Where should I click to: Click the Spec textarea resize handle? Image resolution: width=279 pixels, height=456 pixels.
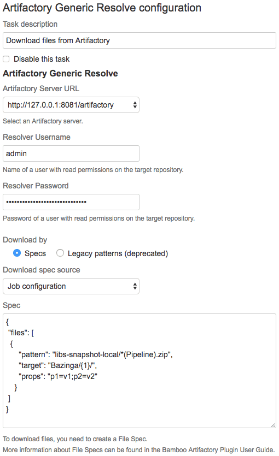pos(273,425)
